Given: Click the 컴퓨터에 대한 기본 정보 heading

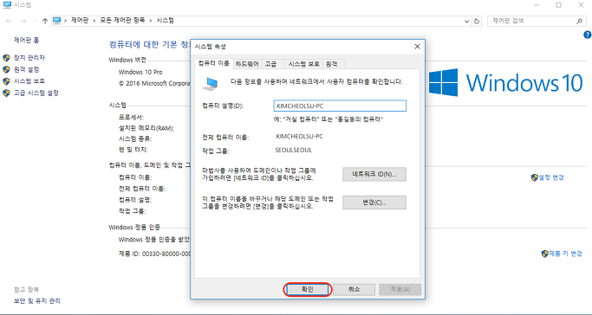Looking at the screenshot, I should click(149, 44).
